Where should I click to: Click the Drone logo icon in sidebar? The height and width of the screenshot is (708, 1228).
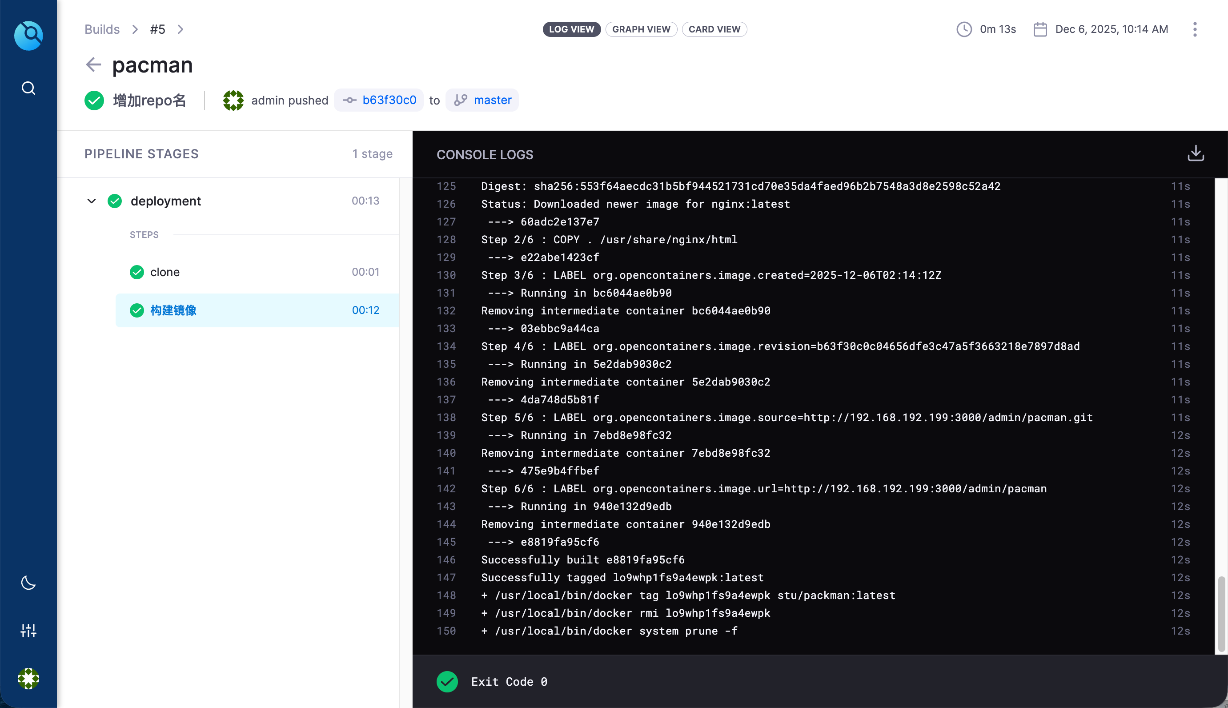(28, 35)
